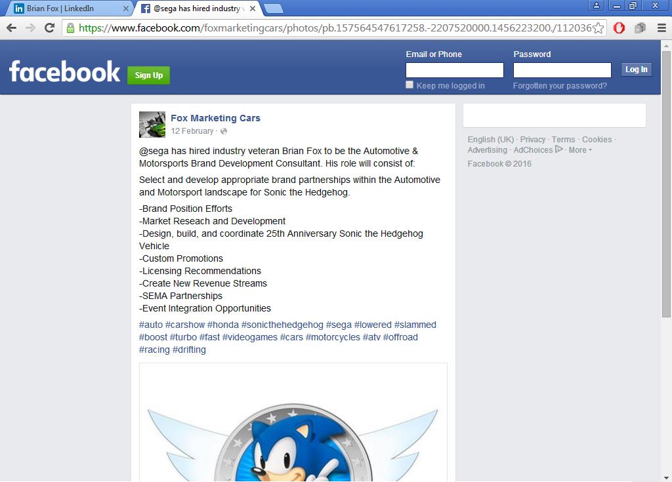Reload the page with refresh icon
Viewport: 672px width, 482px height.
pos(50,28)
